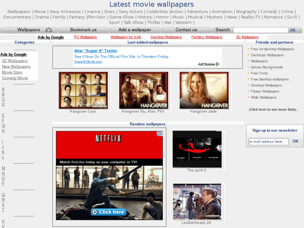Open Free Fonts partner link
Screen dimensions: 304x228
click(x=259, y=73)
